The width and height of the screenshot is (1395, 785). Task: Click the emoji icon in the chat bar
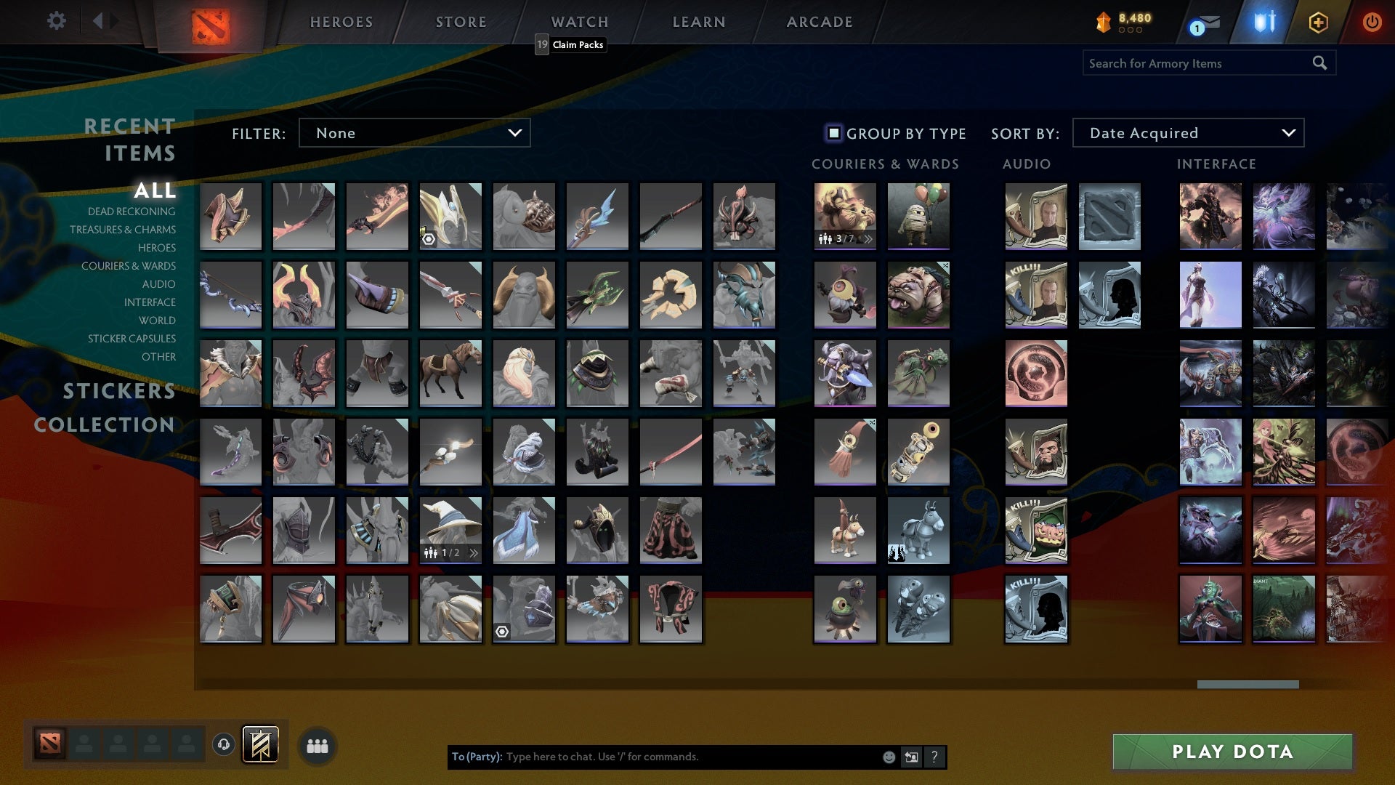click(x=888, y=757)
